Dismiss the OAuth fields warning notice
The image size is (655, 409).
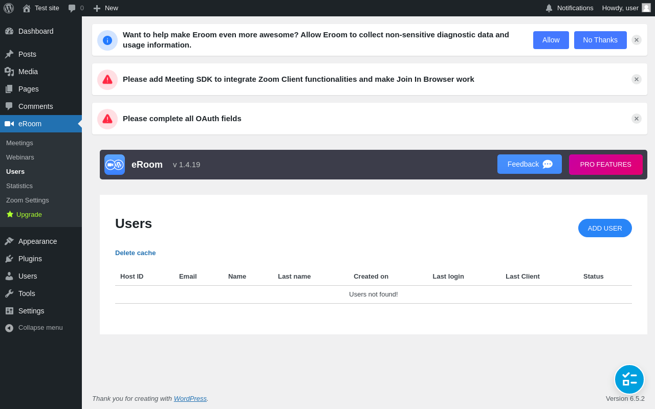pyautogui.click(x=637, y=119)
